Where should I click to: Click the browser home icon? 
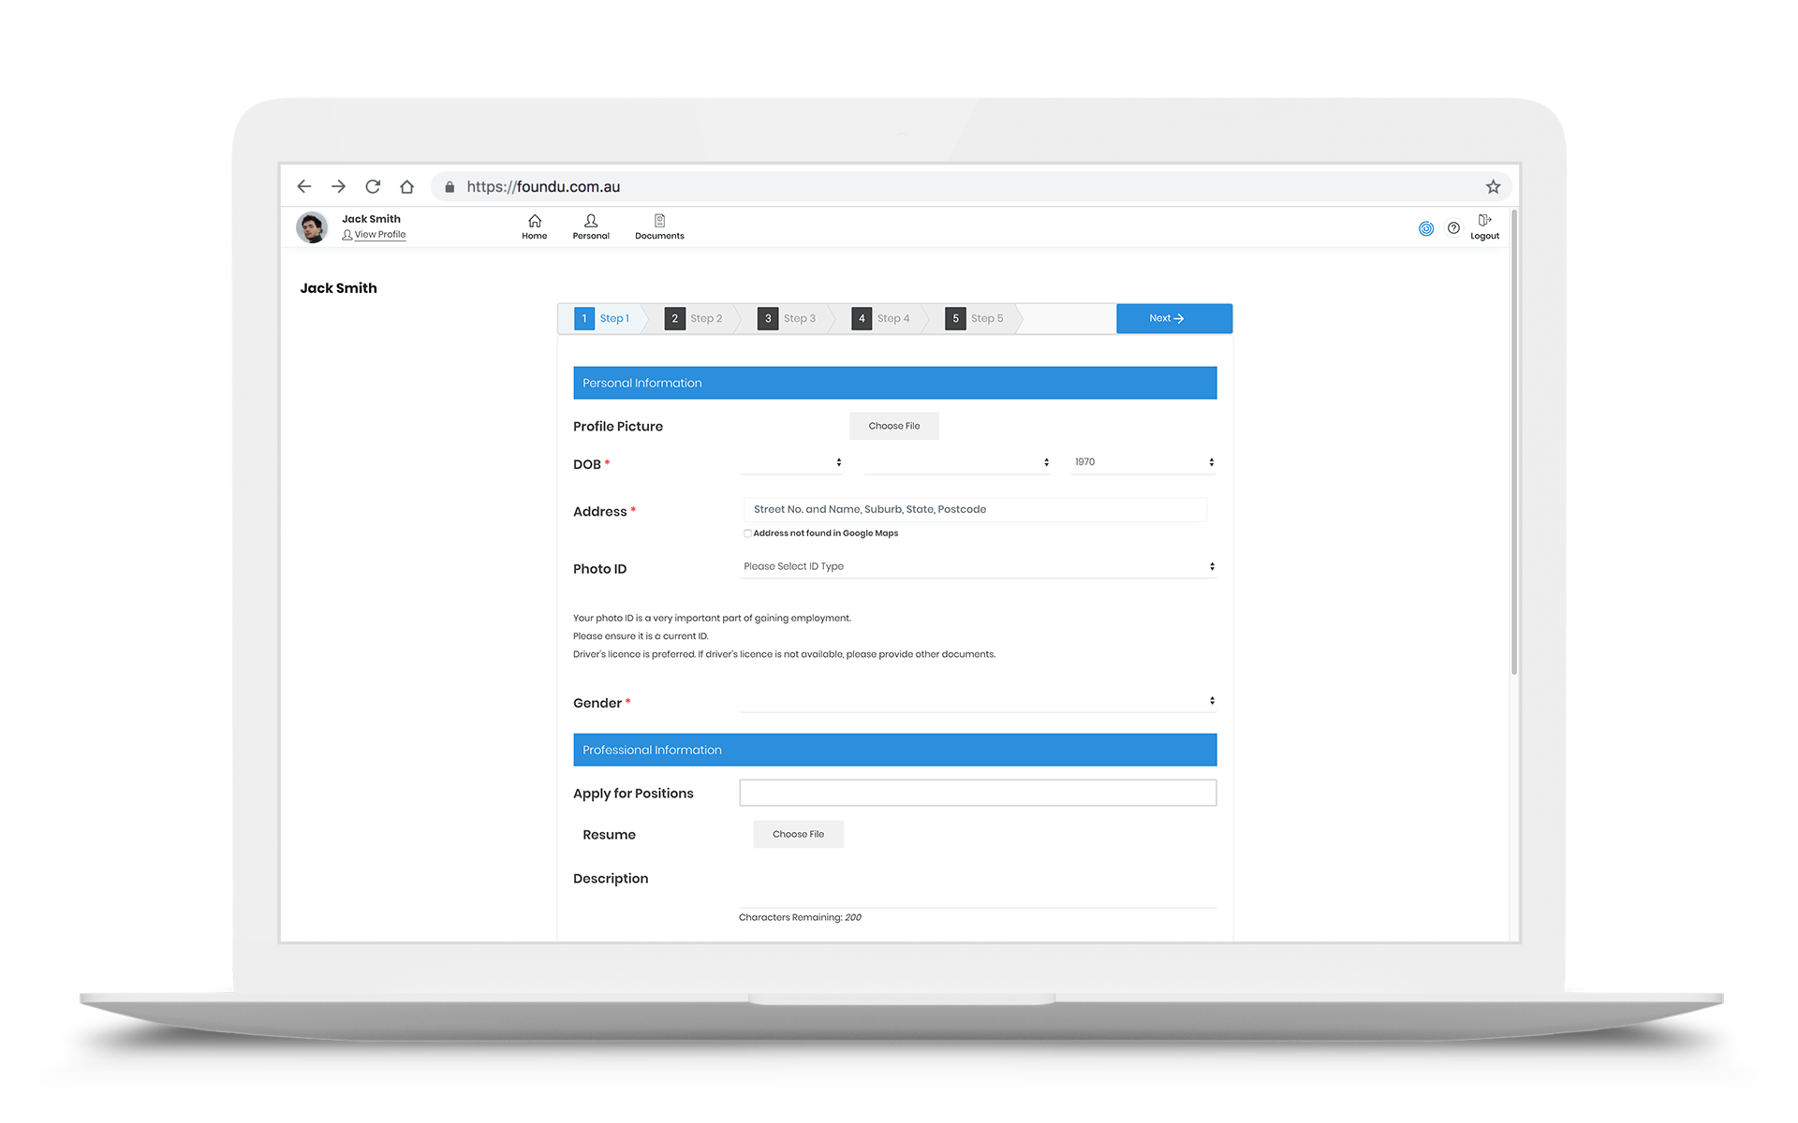point(406,186)
